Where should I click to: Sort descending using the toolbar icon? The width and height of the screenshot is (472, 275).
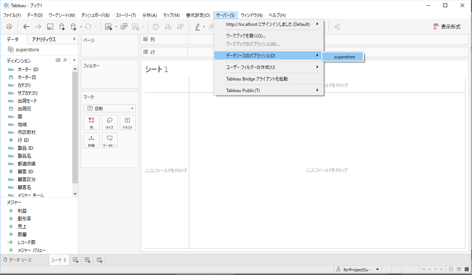(x=181, y=27)
